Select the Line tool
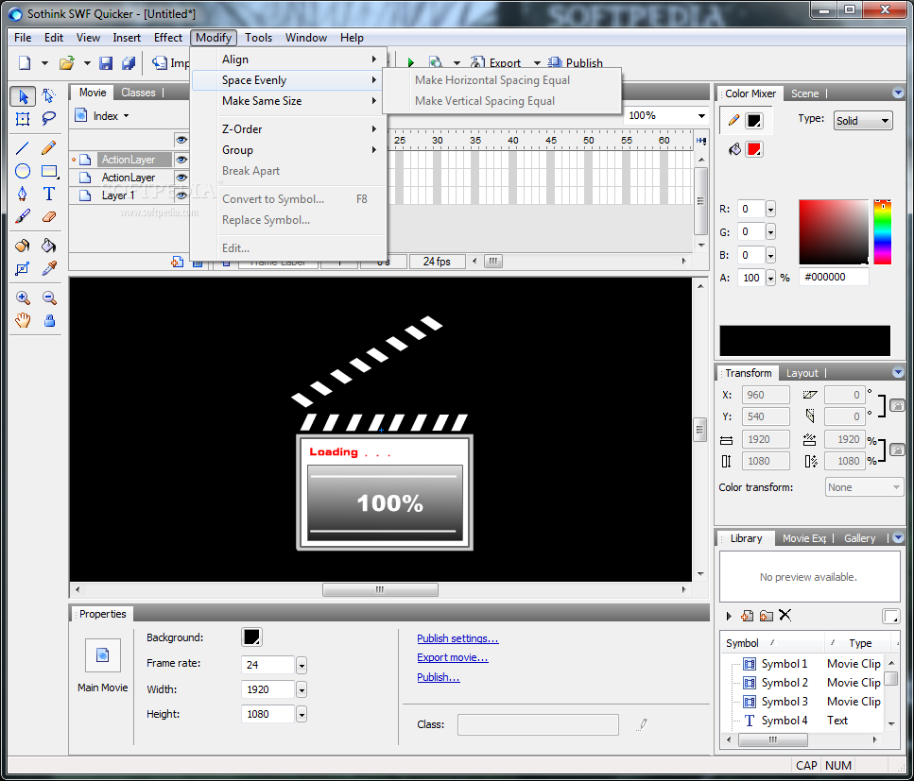The image size is (914, 781). 23,148
